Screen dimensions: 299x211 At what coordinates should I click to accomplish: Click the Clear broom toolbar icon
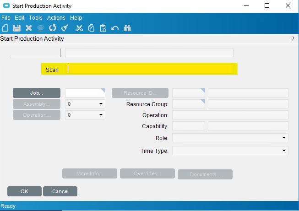point(65,28)
